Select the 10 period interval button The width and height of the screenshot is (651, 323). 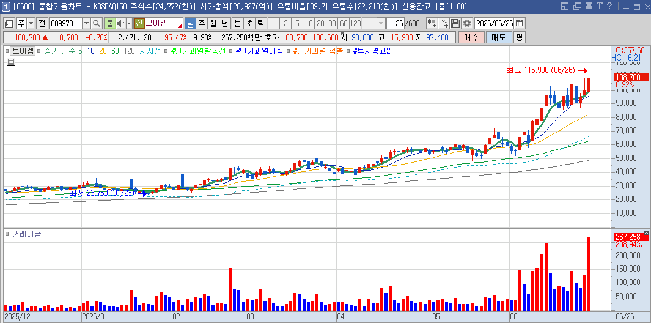[309, 23]
